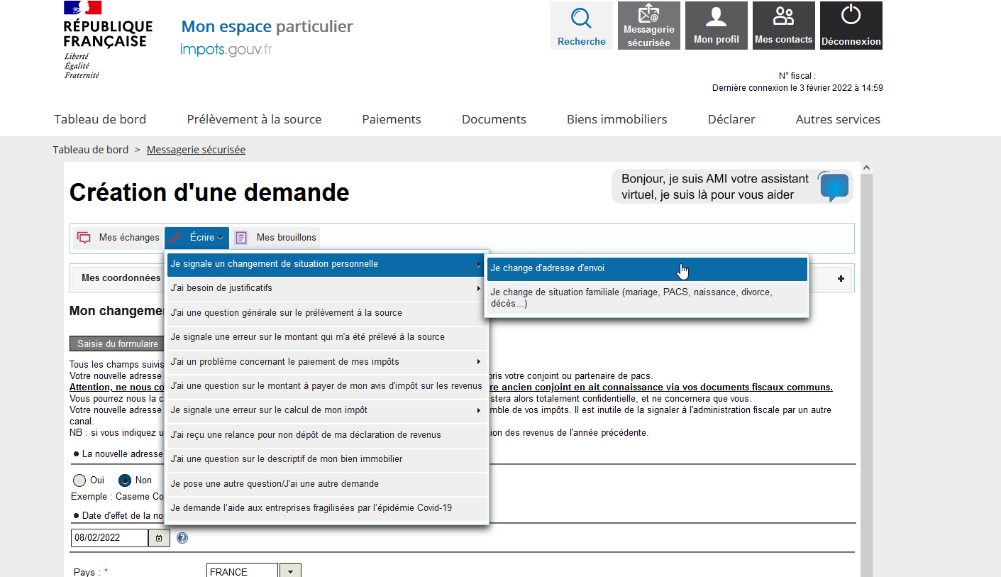Click the Déconnexion power button
This screenshot has width=1001, height=577.
[x=851, y=26]
